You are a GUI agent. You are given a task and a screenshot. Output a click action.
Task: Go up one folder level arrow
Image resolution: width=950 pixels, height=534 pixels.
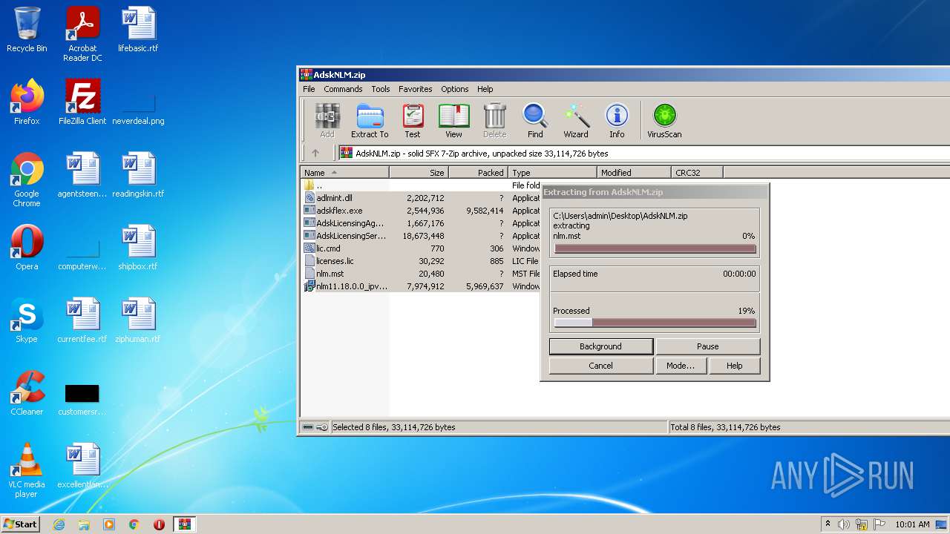pyautogui.click(x=315, y=154)
